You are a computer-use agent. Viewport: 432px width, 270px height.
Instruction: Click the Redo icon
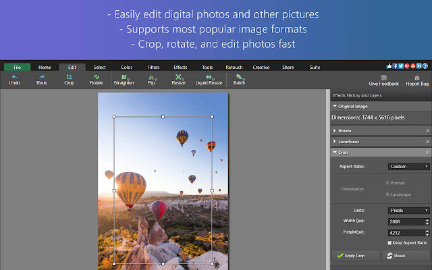42,77
